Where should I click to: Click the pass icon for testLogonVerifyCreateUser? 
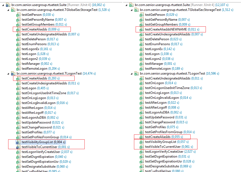pyautogui.click(x=18, y=152)
